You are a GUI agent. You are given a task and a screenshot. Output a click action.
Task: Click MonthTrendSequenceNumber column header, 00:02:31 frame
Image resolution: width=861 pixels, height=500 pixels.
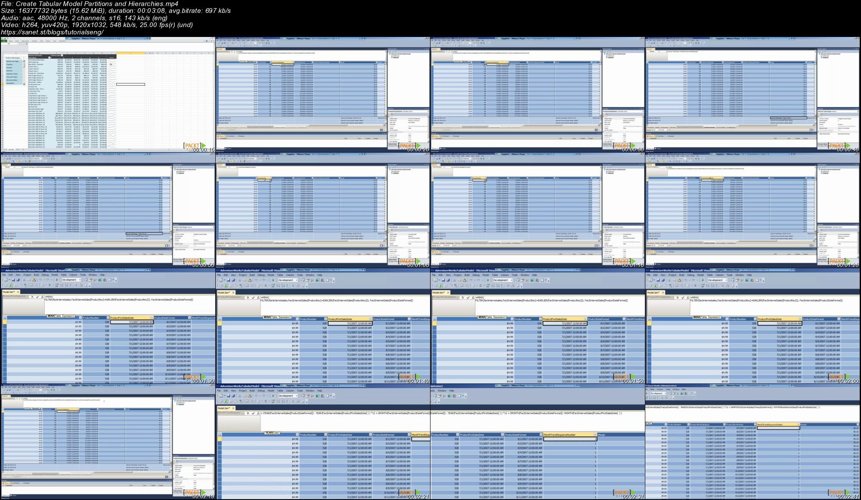pyautogui.click(x=570, y=435)
